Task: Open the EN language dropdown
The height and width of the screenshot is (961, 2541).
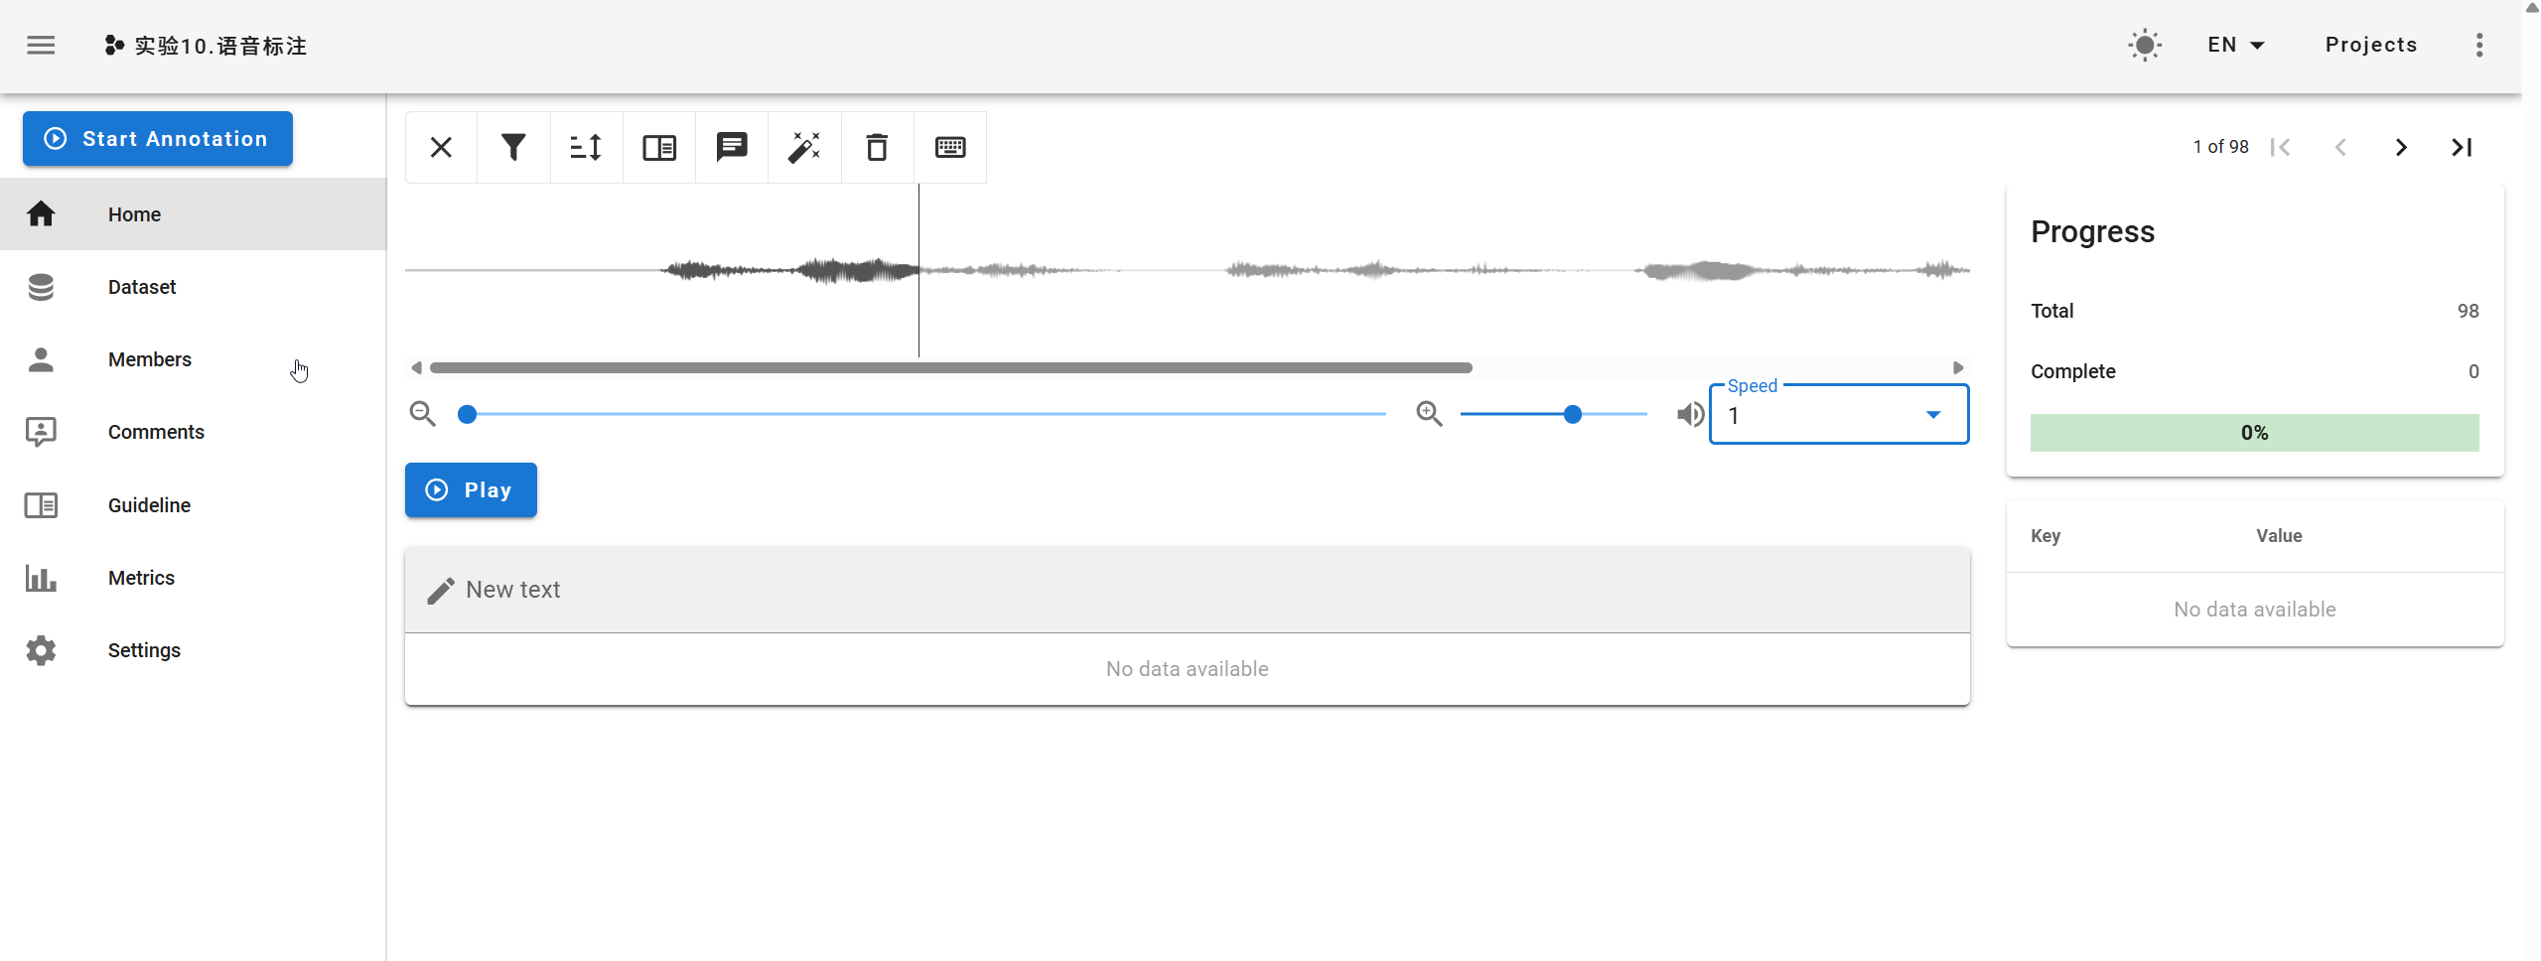Action: point(2235,45)
